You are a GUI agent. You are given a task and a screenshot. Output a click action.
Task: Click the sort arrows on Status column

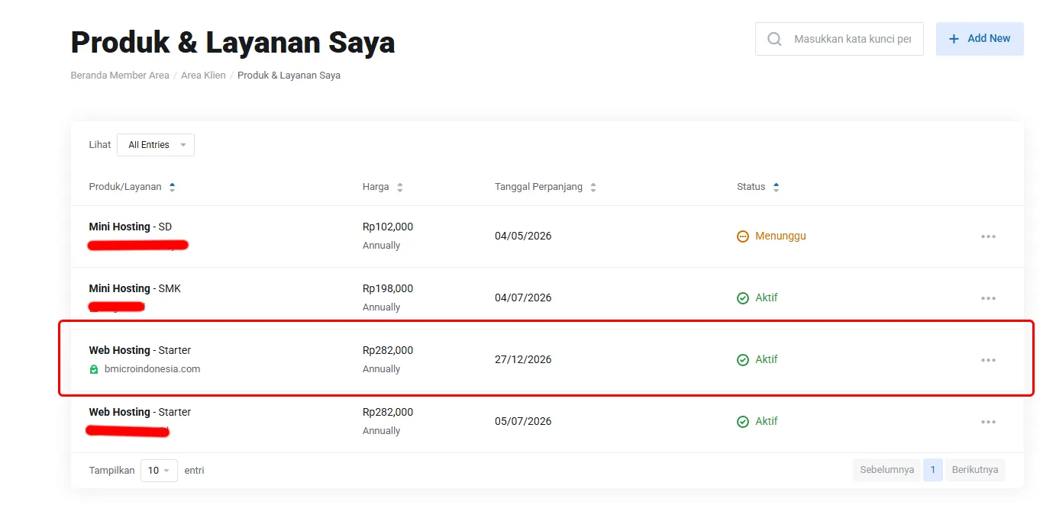coord(776,187)
